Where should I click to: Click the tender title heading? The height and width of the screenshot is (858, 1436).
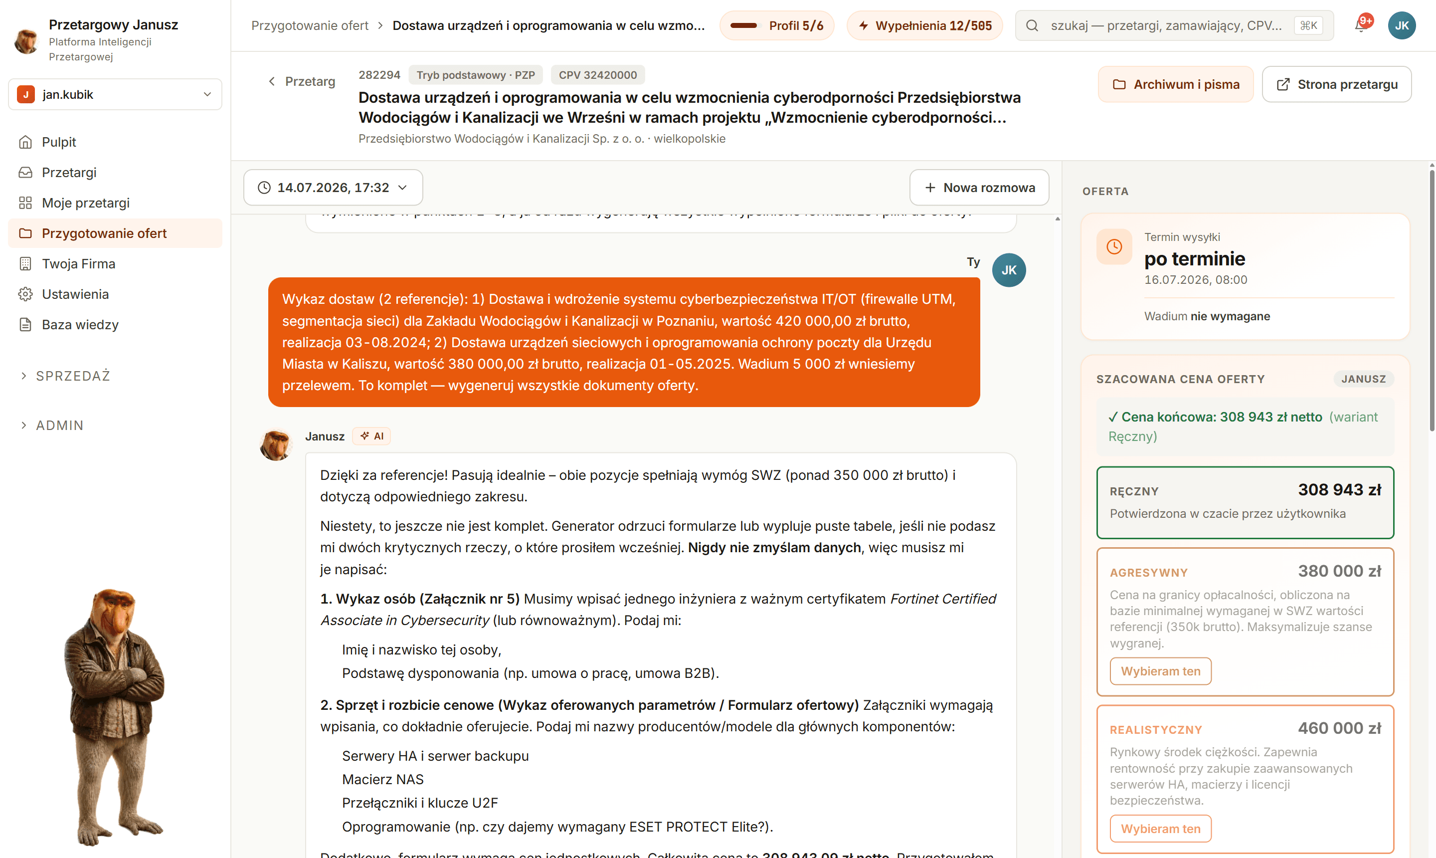(x=690, y=108)
